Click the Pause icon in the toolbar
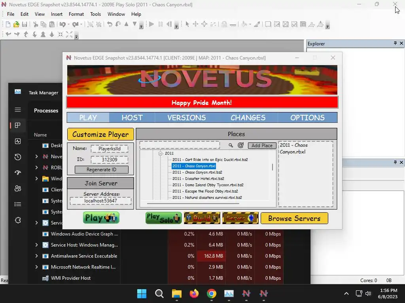The height and width of the screenshot is (303, 405). (161, 24)
